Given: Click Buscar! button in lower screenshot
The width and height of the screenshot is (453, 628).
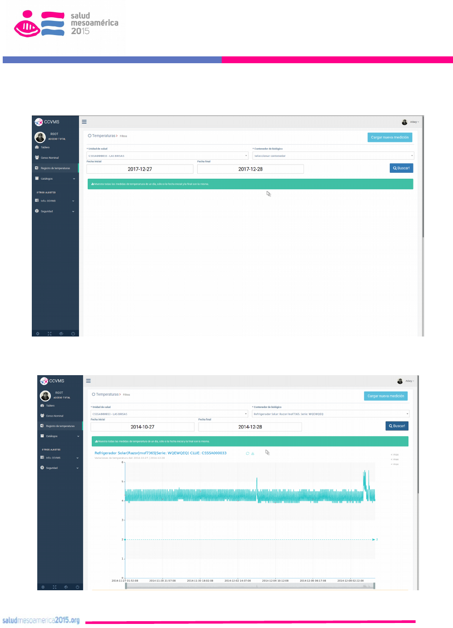Looking at the screenshot, I should tap(397, 426).
